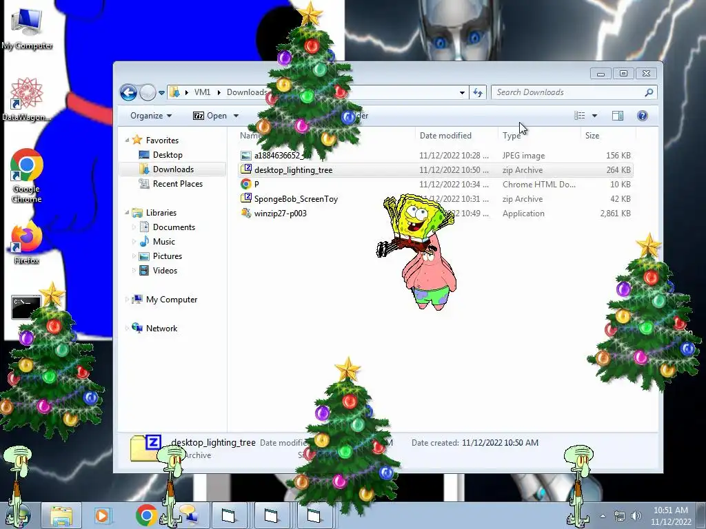Open the view options dropdown arrow

(x=594, y=116)
